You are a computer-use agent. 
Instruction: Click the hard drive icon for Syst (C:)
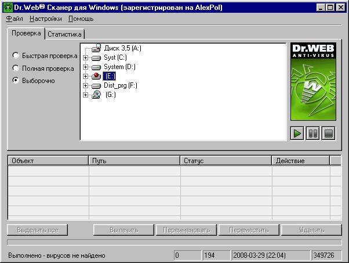(x=96, y=58)
